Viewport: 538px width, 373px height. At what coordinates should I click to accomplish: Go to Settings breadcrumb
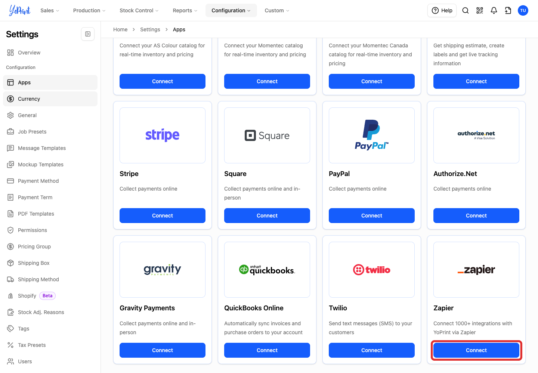[150, 29]
